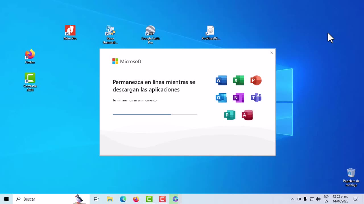
Task: Click the Publisher icon in installer
Action: pyautogui.click(x=230, y=115)
